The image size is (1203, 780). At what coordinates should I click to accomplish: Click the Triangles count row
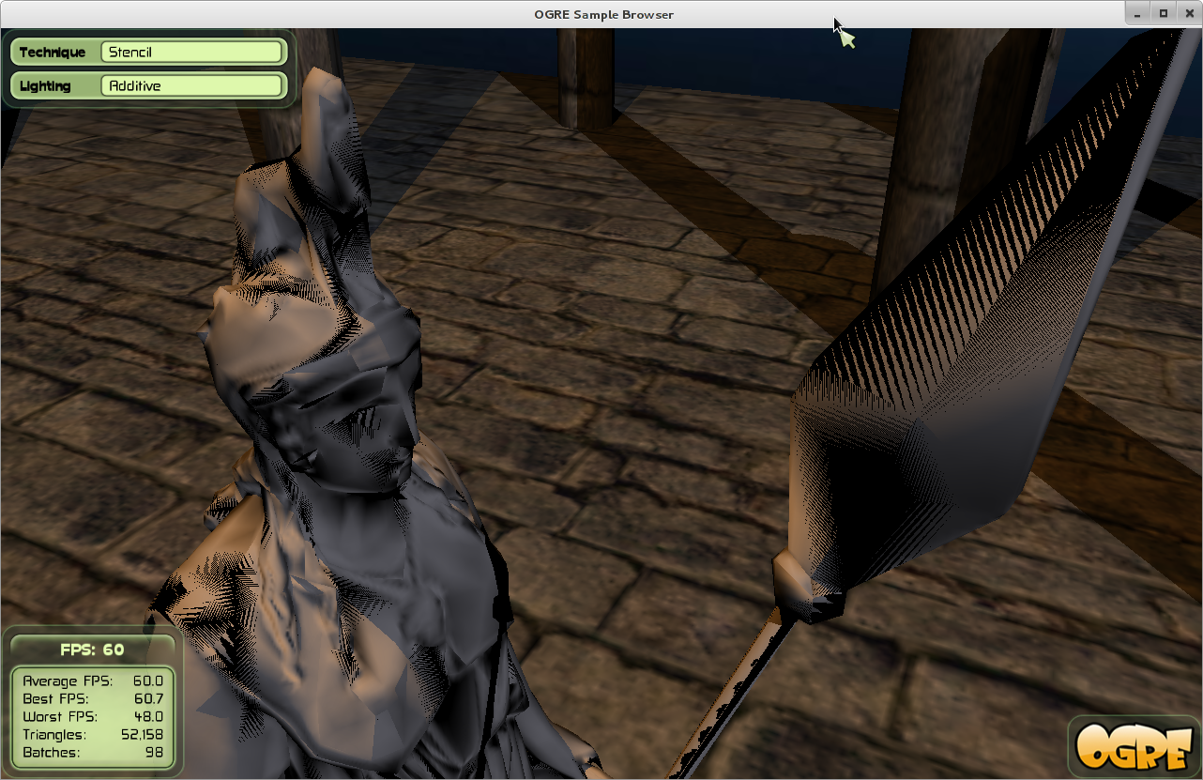tap(92, 735)
